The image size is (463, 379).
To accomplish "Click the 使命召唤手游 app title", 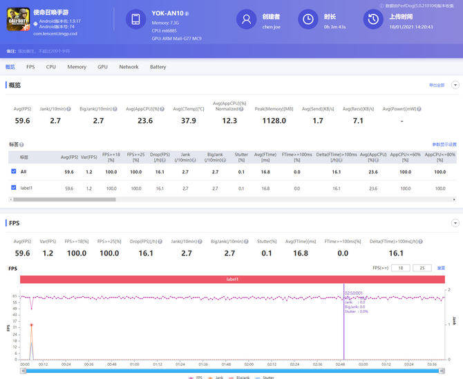I will point(50,12).
